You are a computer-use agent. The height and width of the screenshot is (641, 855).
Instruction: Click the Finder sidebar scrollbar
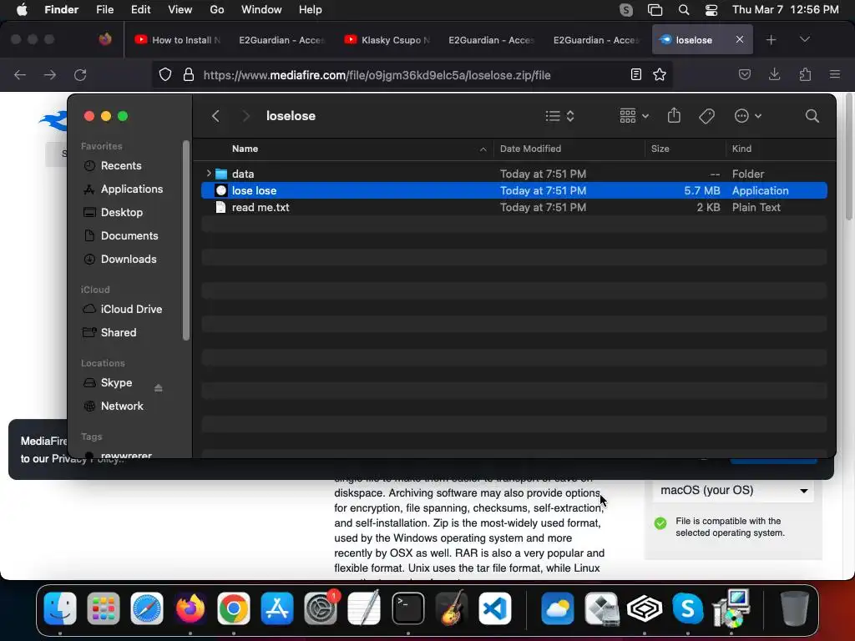[x=186, y=240]
